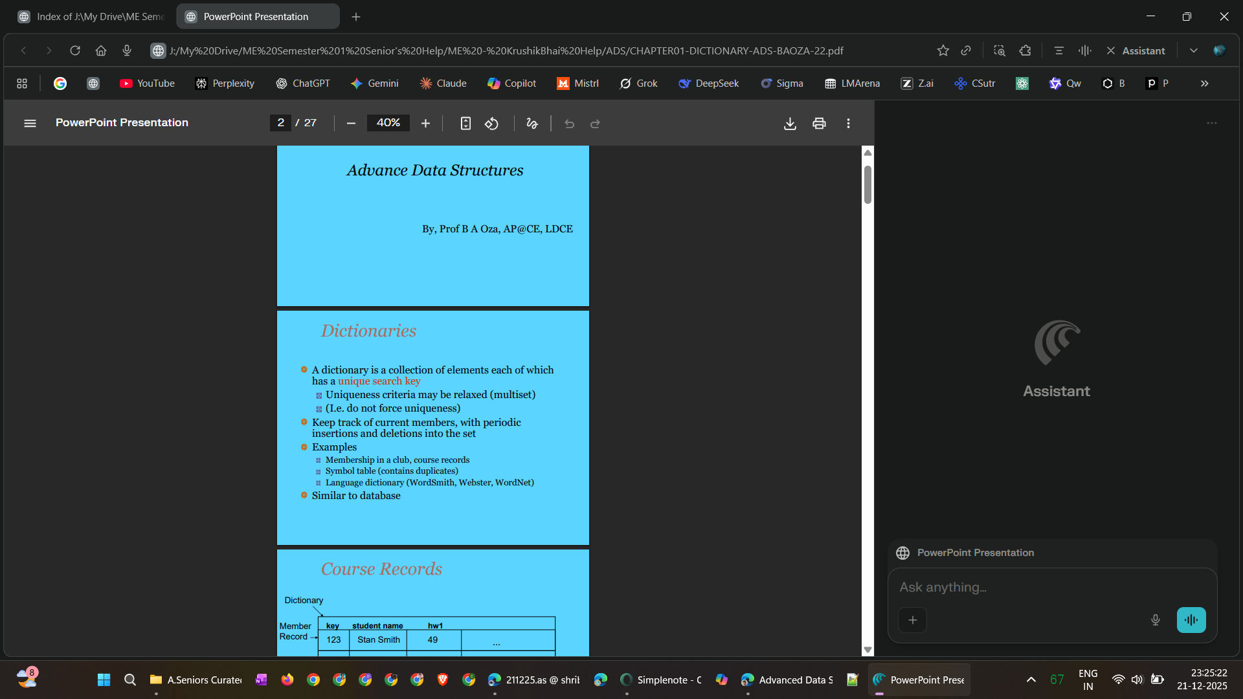The width and height of the screenshot is (1243, 699).
Task: Open Windows taskbar search
Action: [x=130, y=680]
